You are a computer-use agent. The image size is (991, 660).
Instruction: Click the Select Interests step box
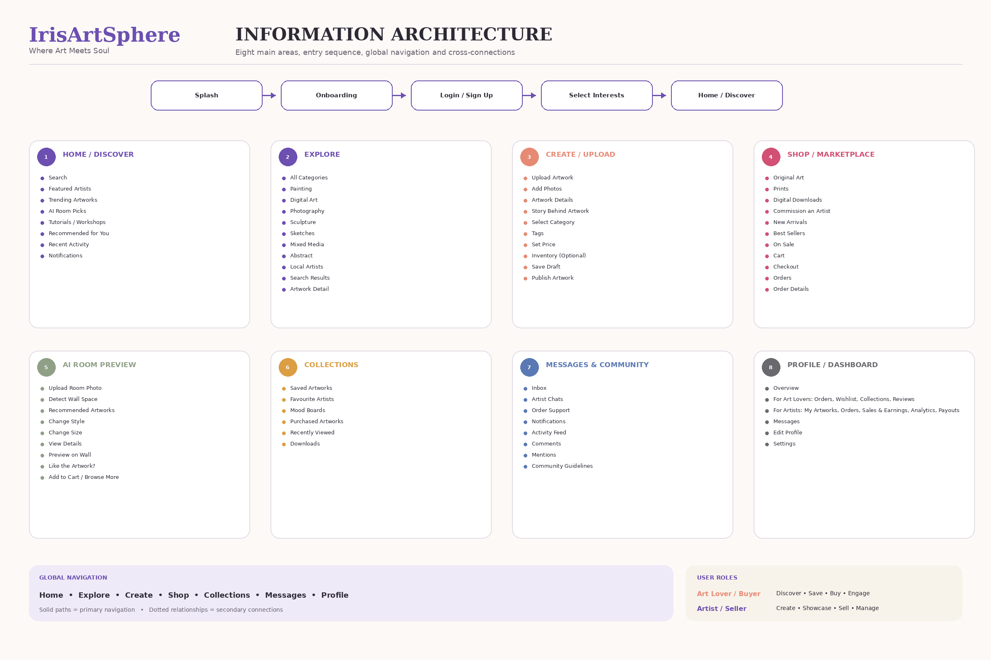point(597,96)
